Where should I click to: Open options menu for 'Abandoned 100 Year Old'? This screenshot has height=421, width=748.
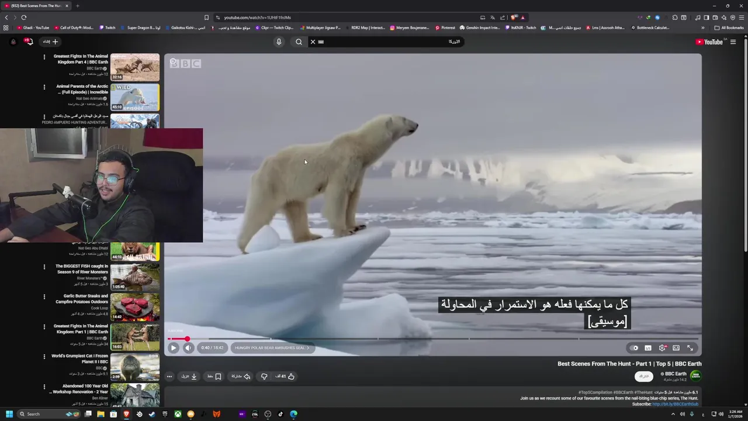(44, 387)
